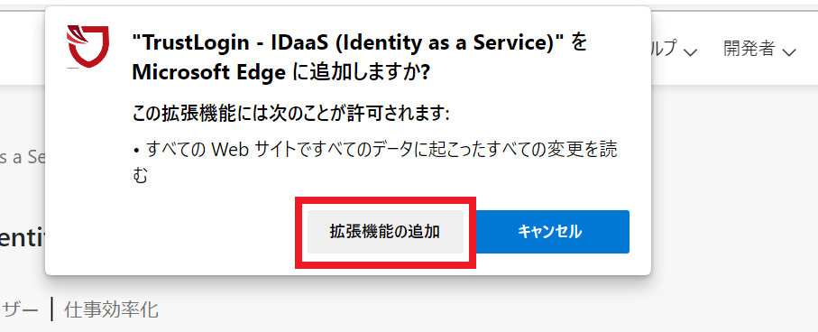
Task: Click the vertical separator before 仕事効率化
Action: (51, 310)
